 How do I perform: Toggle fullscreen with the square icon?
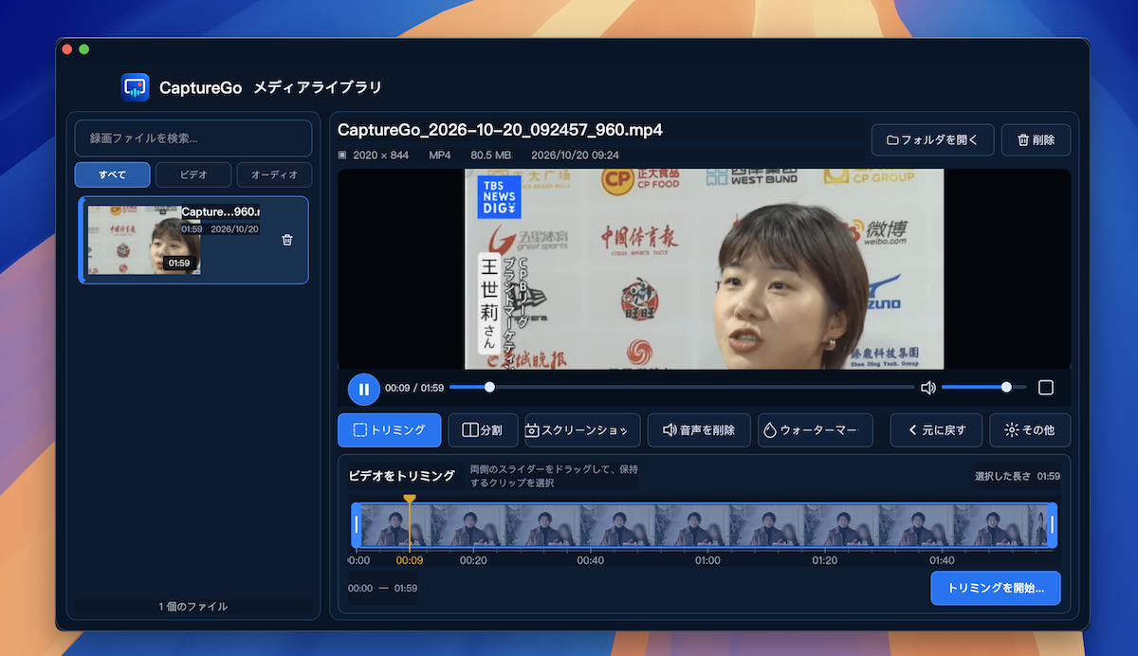[x=1046, y=388]
